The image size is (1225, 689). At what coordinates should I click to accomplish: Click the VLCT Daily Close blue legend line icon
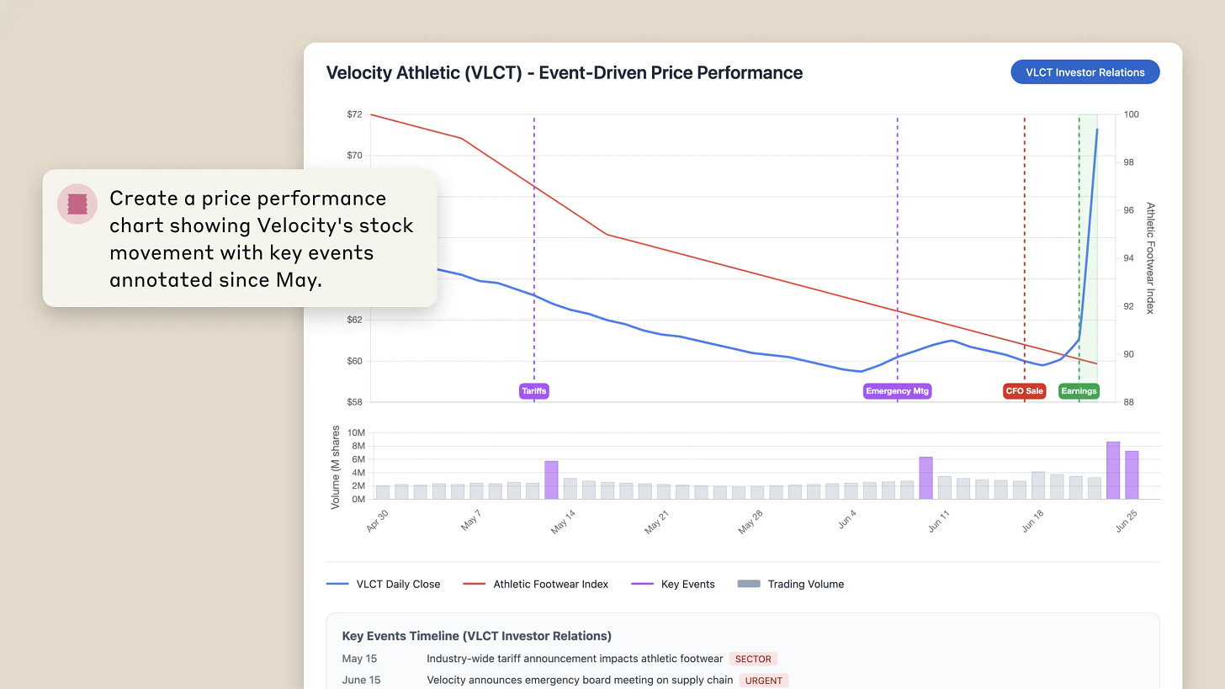[337, 583]
